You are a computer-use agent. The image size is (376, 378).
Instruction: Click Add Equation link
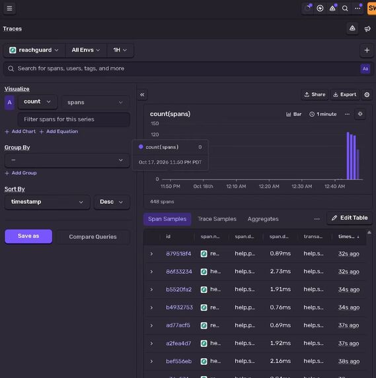(x=59, y=132)
